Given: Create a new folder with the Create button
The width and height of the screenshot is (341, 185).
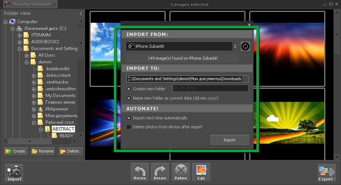Looking at the screenshot, I should [x=16, y=151].
